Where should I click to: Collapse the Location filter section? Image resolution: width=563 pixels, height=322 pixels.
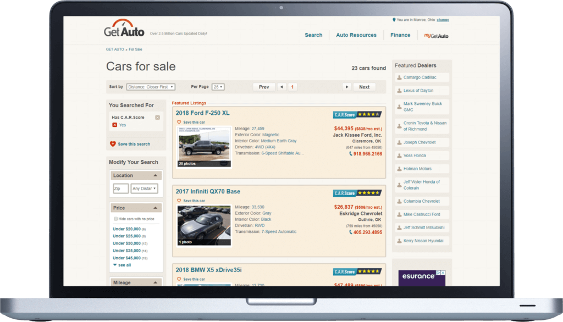tap(156, 175)
